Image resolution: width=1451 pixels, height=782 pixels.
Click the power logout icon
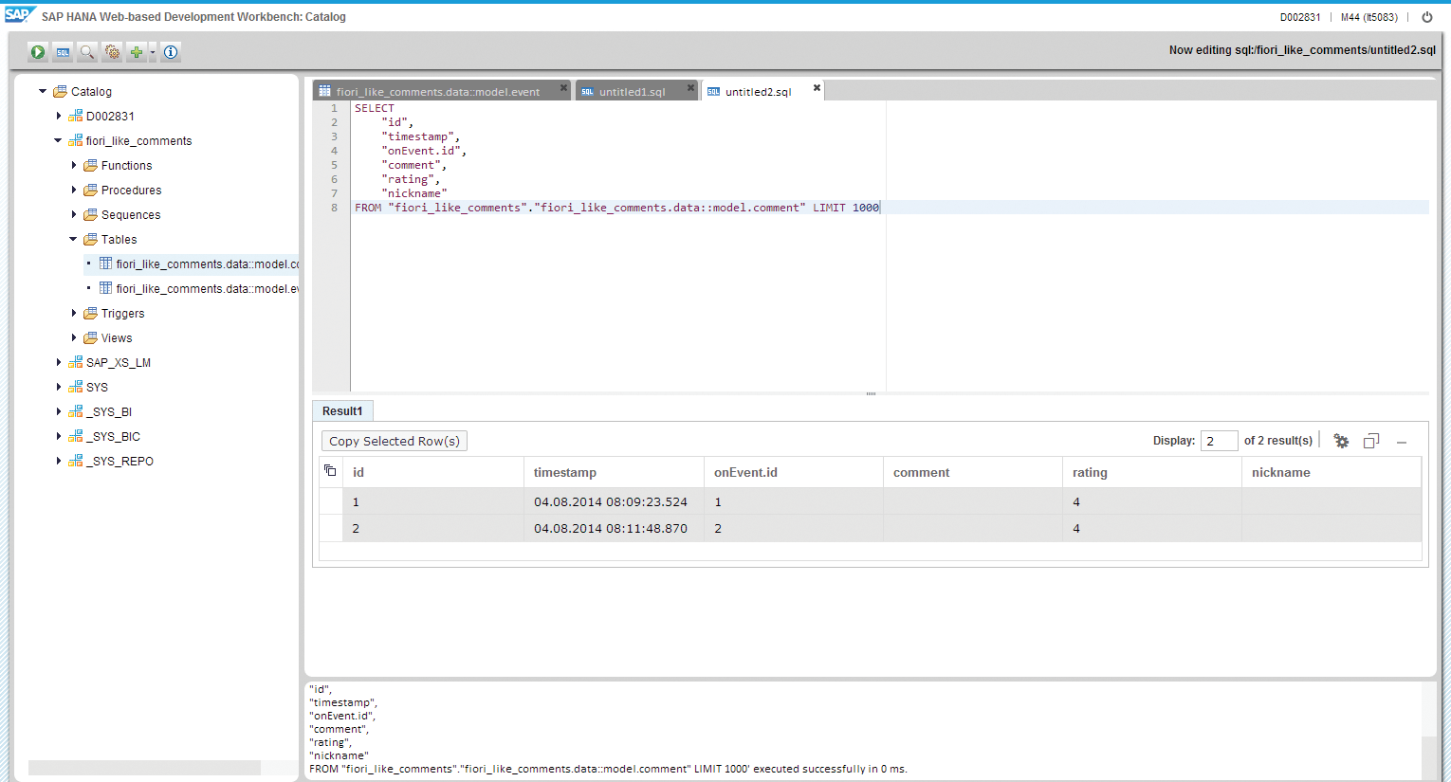[1427, 17]
